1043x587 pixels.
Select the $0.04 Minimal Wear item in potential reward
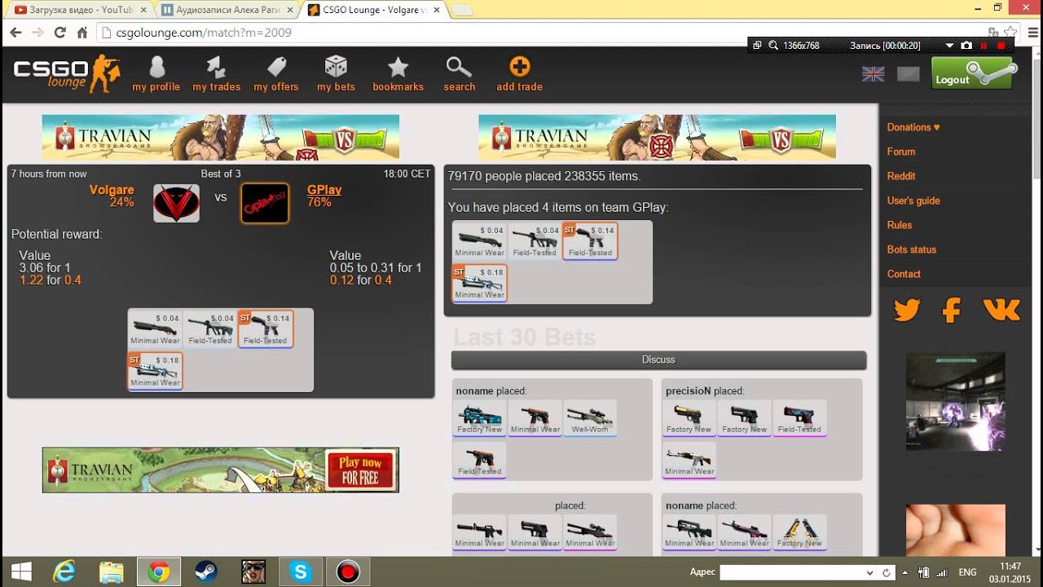(156, 329)
